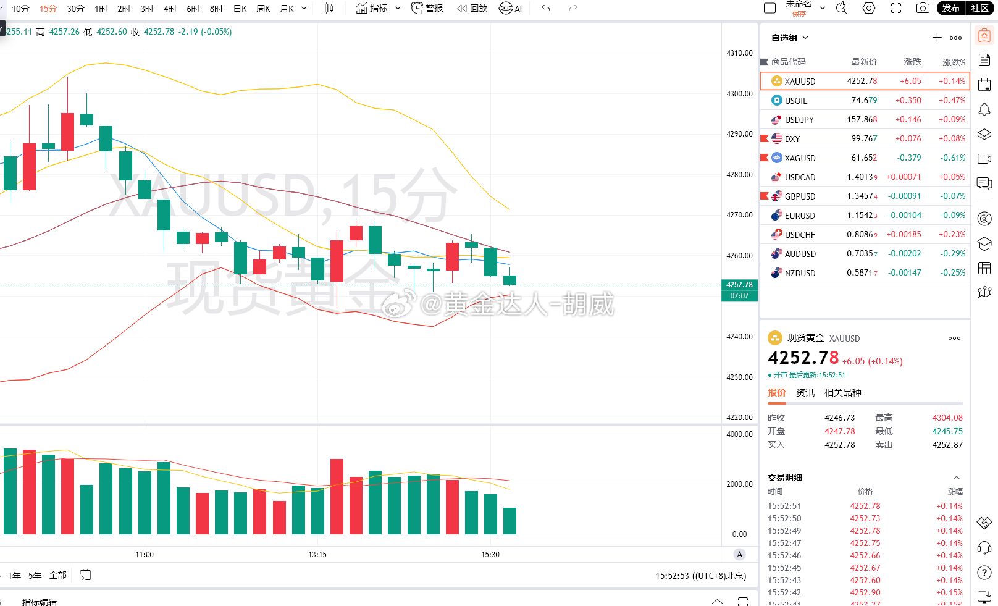Open chart settings hexagon icon
Screen dimensions: 998x606
click(869, 8)
